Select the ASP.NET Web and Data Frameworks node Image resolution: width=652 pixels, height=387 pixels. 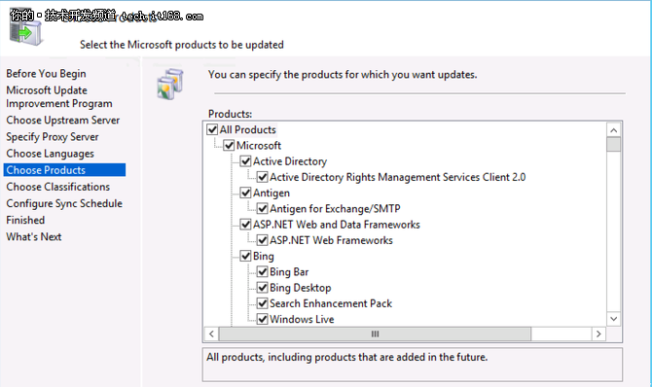tap(337, 225)
